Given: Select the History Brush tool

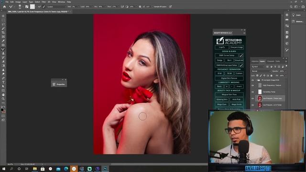Looking at the screenshot, I should point(3,57).
